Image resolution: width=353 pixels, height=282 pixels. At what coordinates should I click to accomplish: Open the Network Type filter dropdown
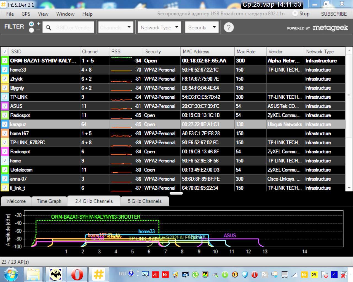[159, 27]
